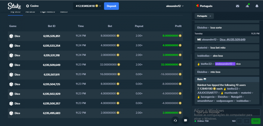The height and width of the screenshot is (126, 263).
Task: Open bet ID 6,135,509,649 in table
Action: point(52,65)
